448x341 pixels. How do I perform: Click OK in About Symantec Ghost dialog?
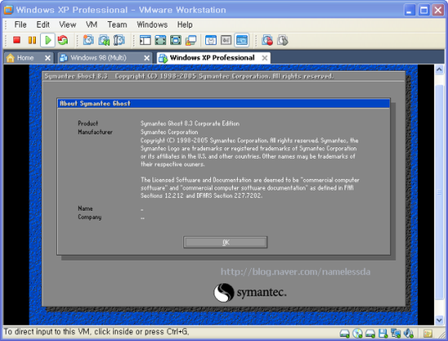tap(226, 243)
